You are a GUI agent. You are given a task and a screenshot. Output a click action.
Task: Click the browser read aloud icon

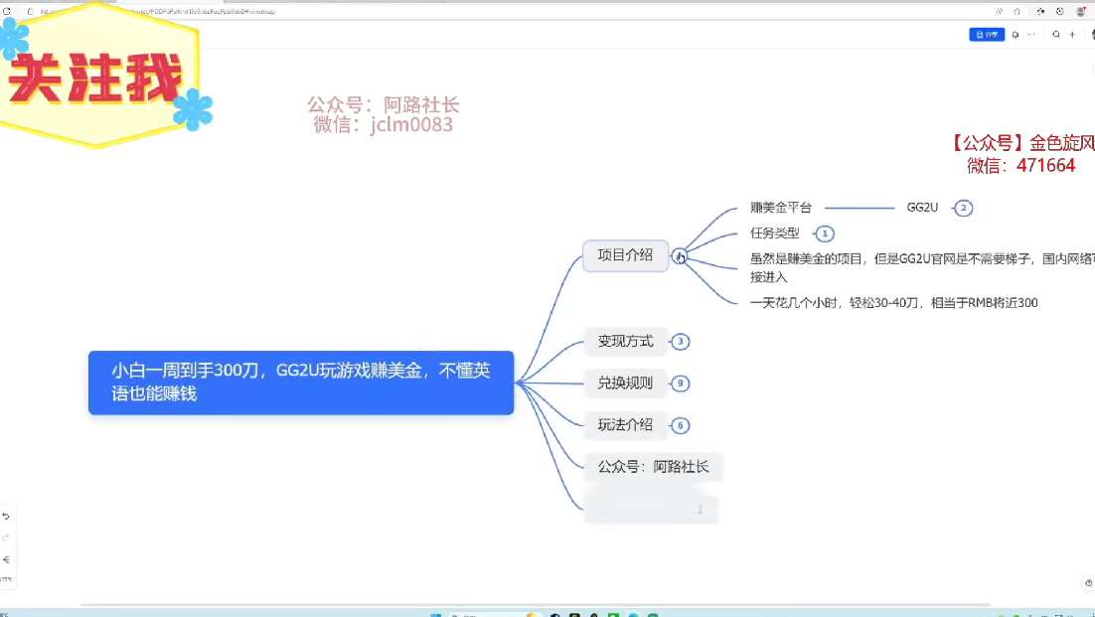(1000, 11)
